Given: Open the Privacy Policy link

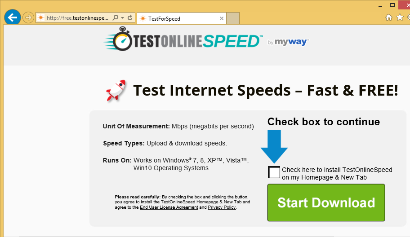Looking at the screenshot, I should pyautogui.click(x=222, y=207).
